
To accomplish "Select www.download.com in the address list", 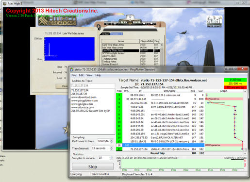I will 84,97.
